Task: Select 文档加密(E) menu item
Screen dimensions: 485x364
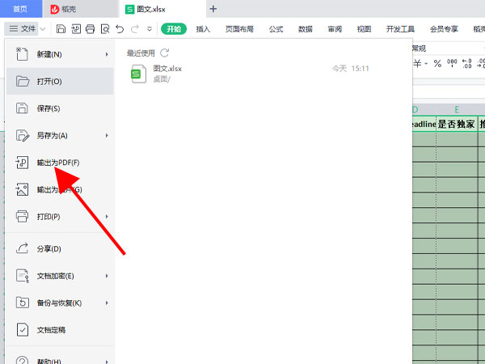Action: pos(60,276)
